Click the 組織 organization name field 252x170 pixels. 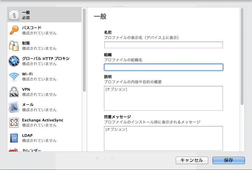point(163,67)
